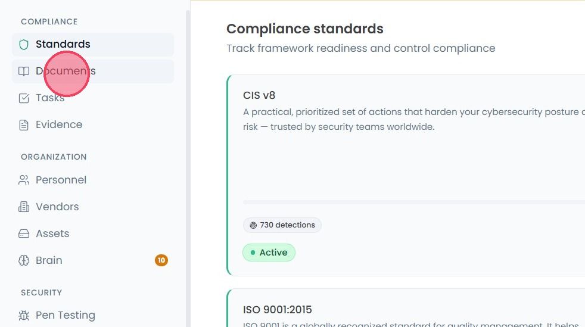
Task: Click the ORGANIZATION section label
Action: pyautogui.click(x=54, y=157)
